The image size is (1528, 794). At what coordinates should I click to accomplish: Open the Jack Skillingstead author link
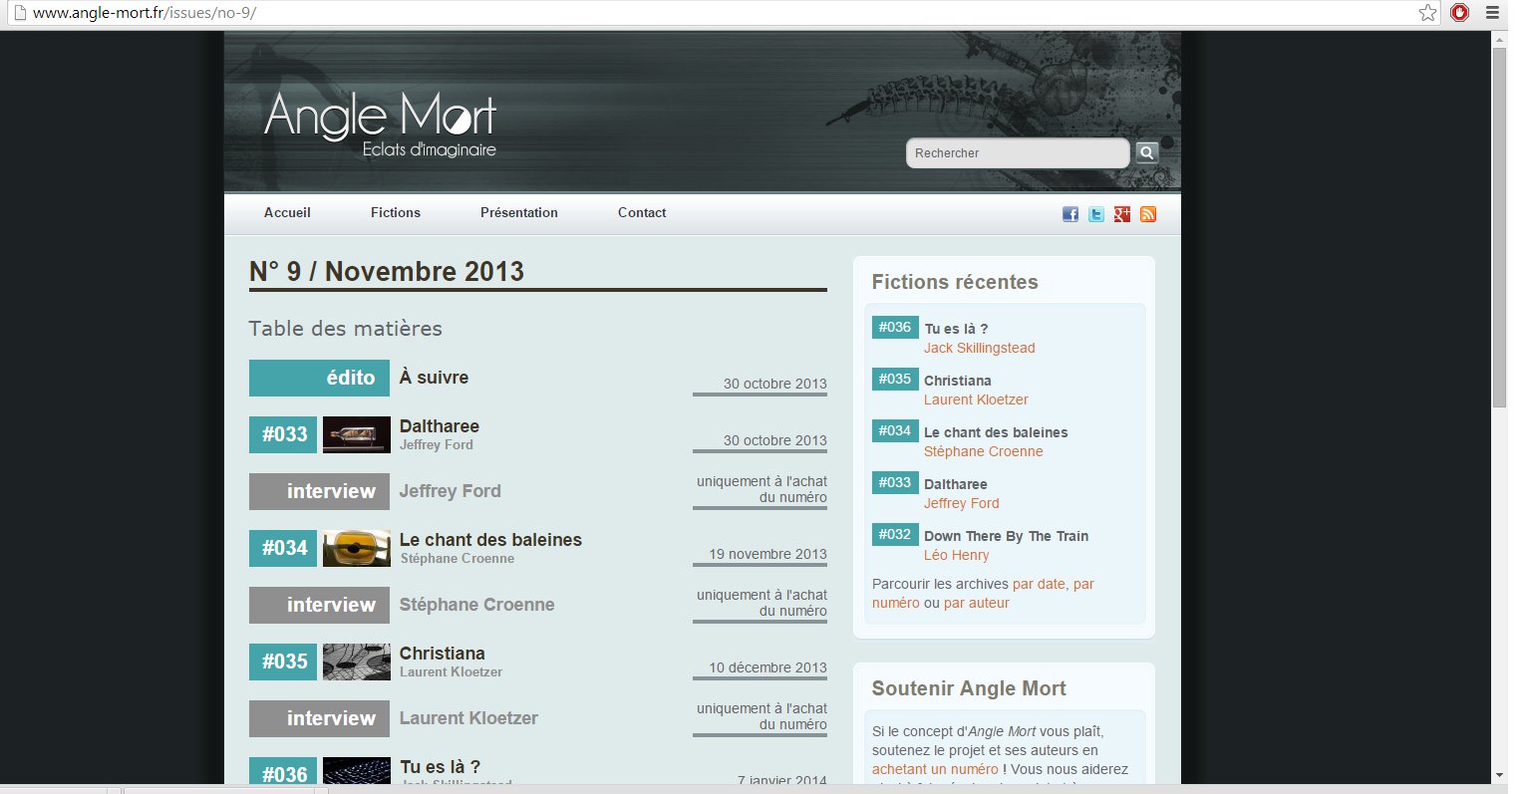(979, 348)
